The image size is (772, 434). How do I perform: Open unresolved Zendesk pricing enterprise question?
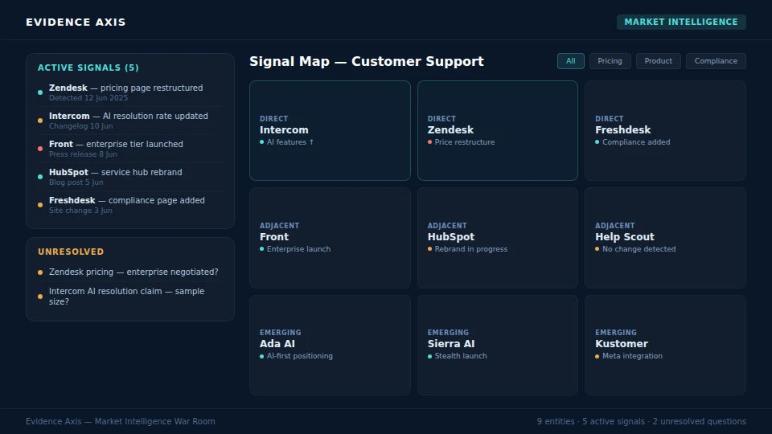pos(130,272)
